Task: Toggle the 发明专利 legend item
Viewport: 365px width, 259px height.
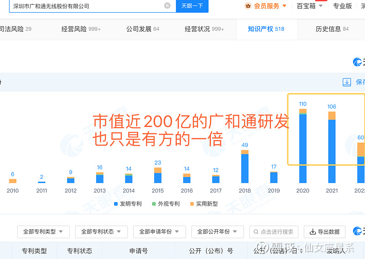Action: click(x=128, y=204)
